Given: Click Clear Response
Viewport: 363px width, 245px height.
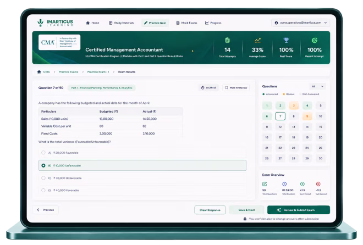Looking at the screenshot, I should (x=210, y=210).
